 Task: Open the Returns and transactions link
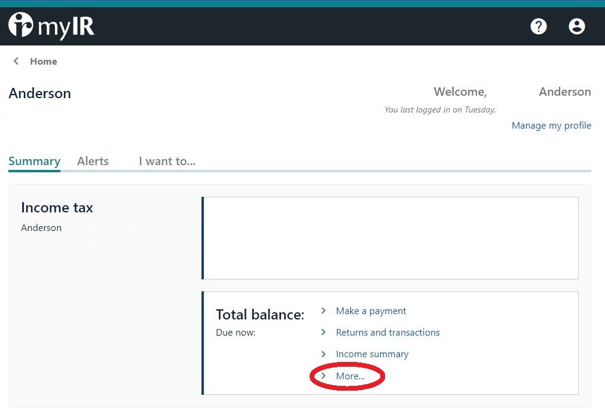(x=387, y=333)
